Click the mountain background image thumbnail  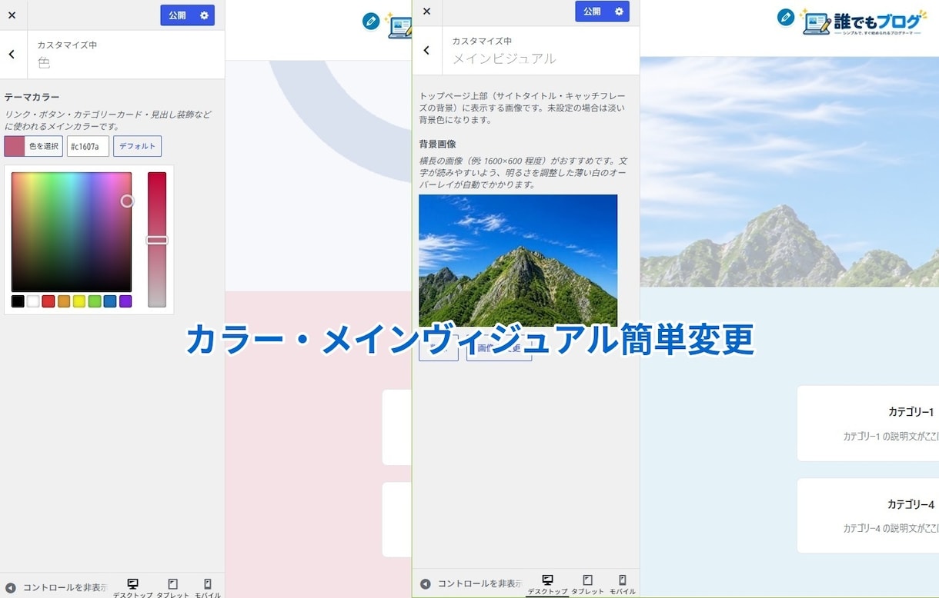click(518, 261)
